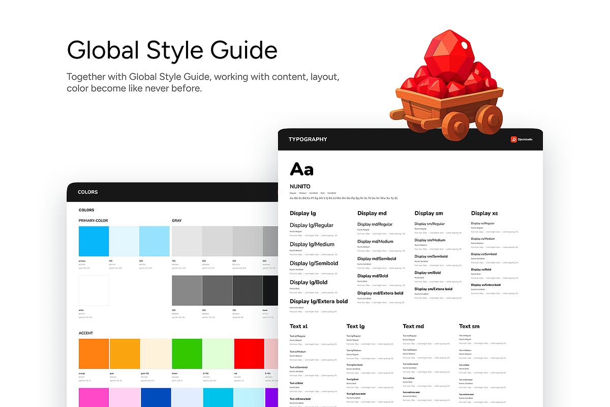Click the Display xs/Extera bold sample

point(485,285)
